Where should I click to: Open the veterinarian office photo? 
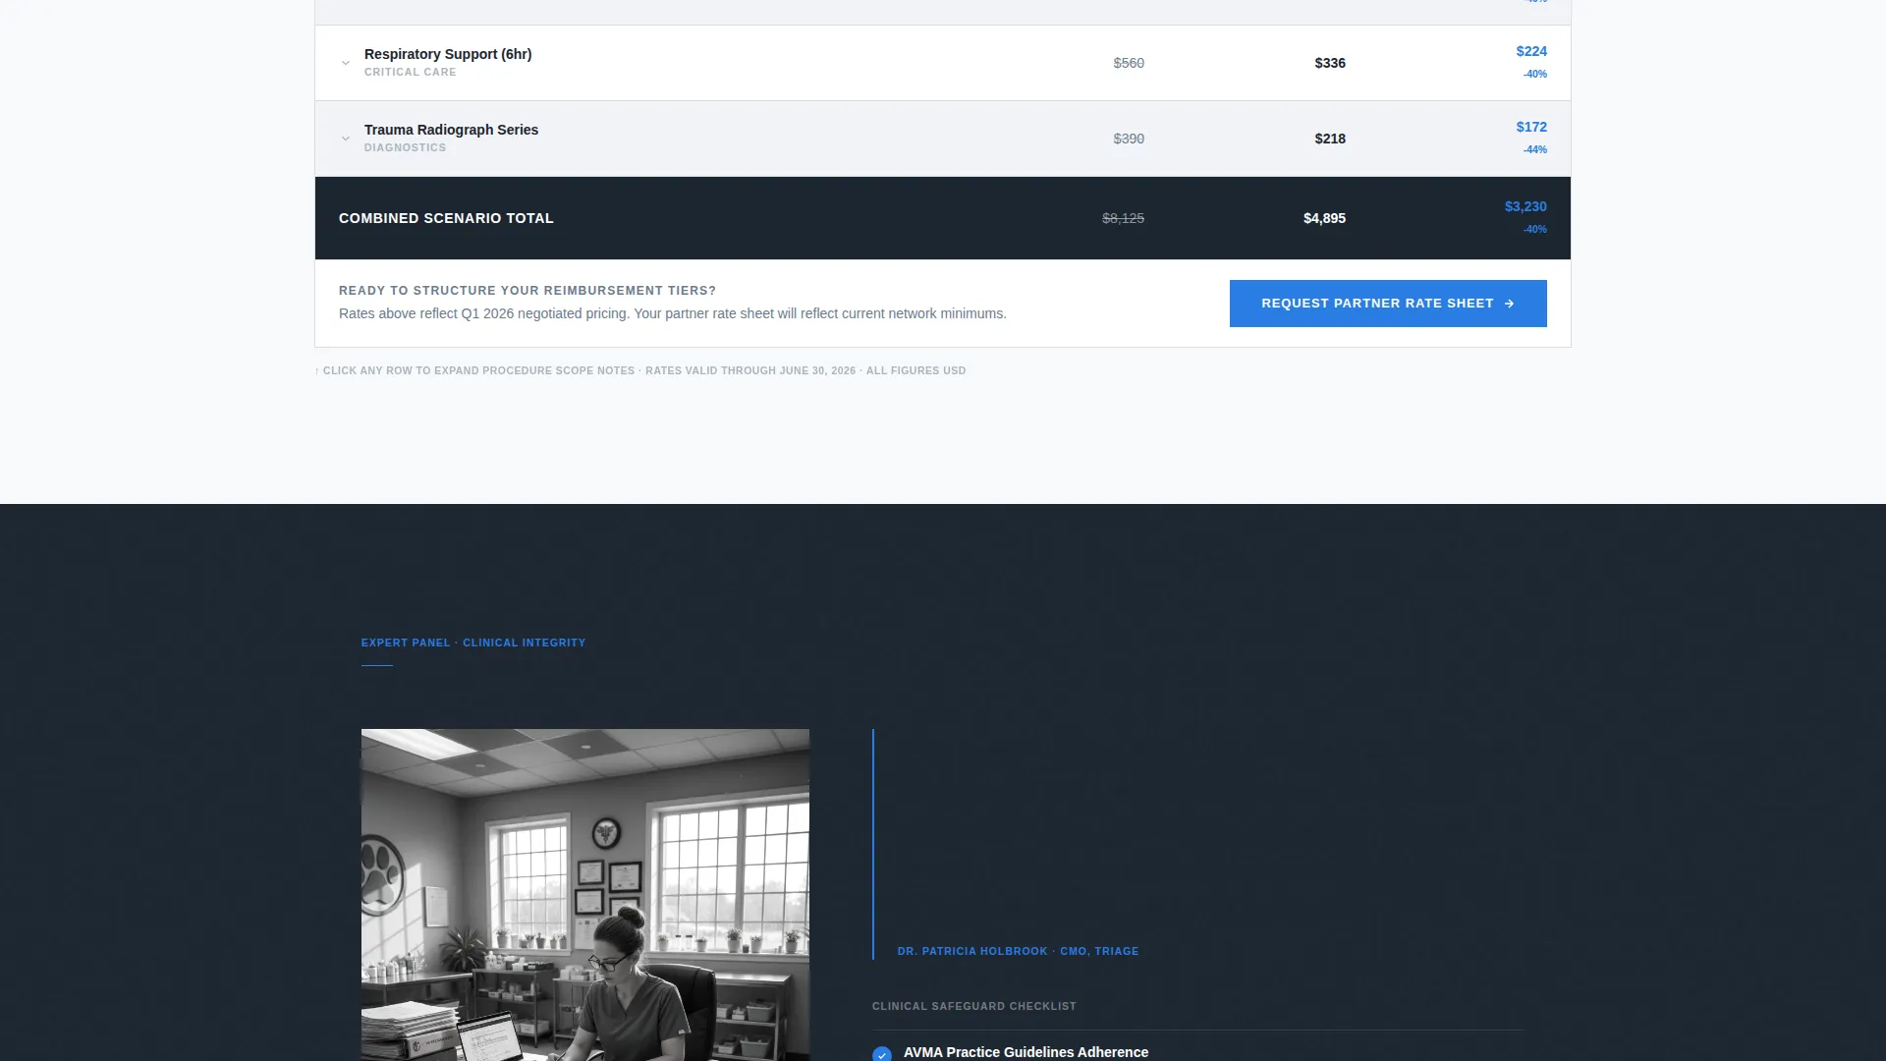tap(585, 895)
